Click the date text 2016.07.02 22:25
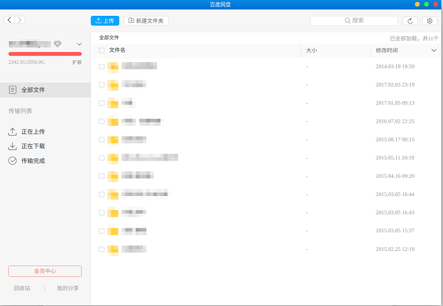This screenshot has height=306, width=443. pos(395,121)
